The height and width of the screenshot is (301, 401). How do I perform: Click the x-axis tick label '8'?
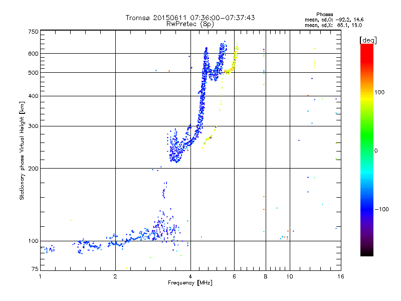click(x=266, y=276)
